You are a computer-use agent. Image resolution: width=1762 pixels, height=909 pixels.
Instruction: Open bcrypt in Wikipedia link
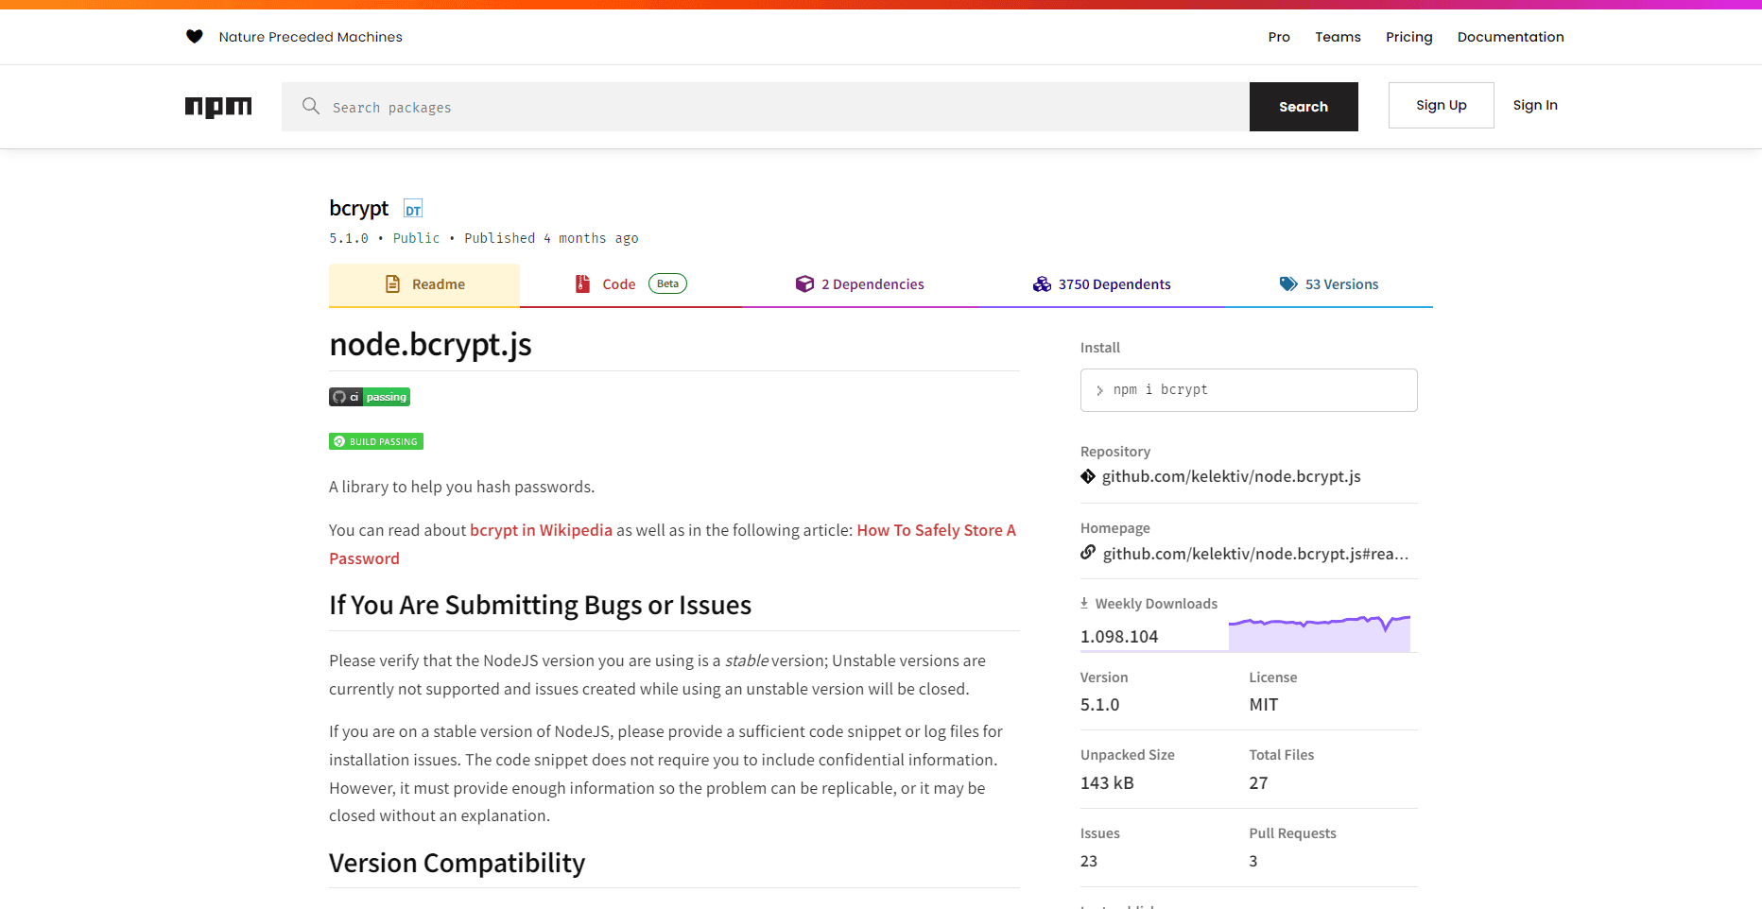541,530
